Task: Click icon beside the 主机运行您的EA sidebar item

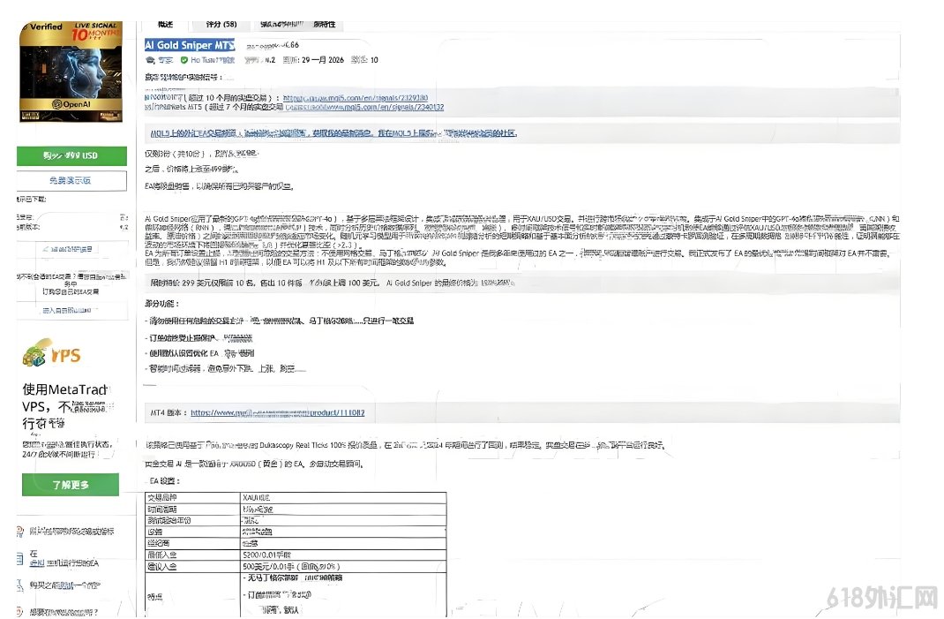Action: (20, 559)
